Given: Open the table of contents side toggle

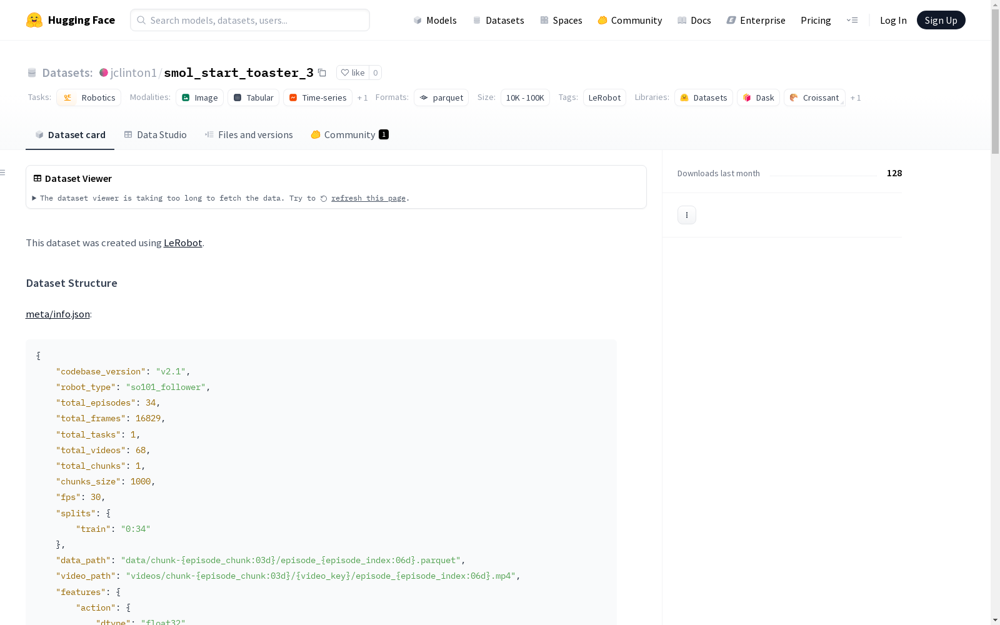Looking at the screenshot, I should pyautogui.click(x=3, y=172).
